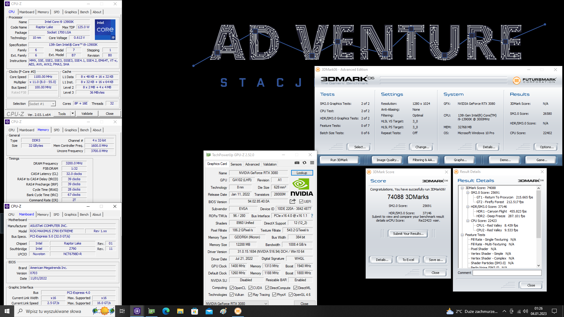
Task: Collapse the HDR/SM3.0 Score: 37146 tree node
Action: click(468, 207)
